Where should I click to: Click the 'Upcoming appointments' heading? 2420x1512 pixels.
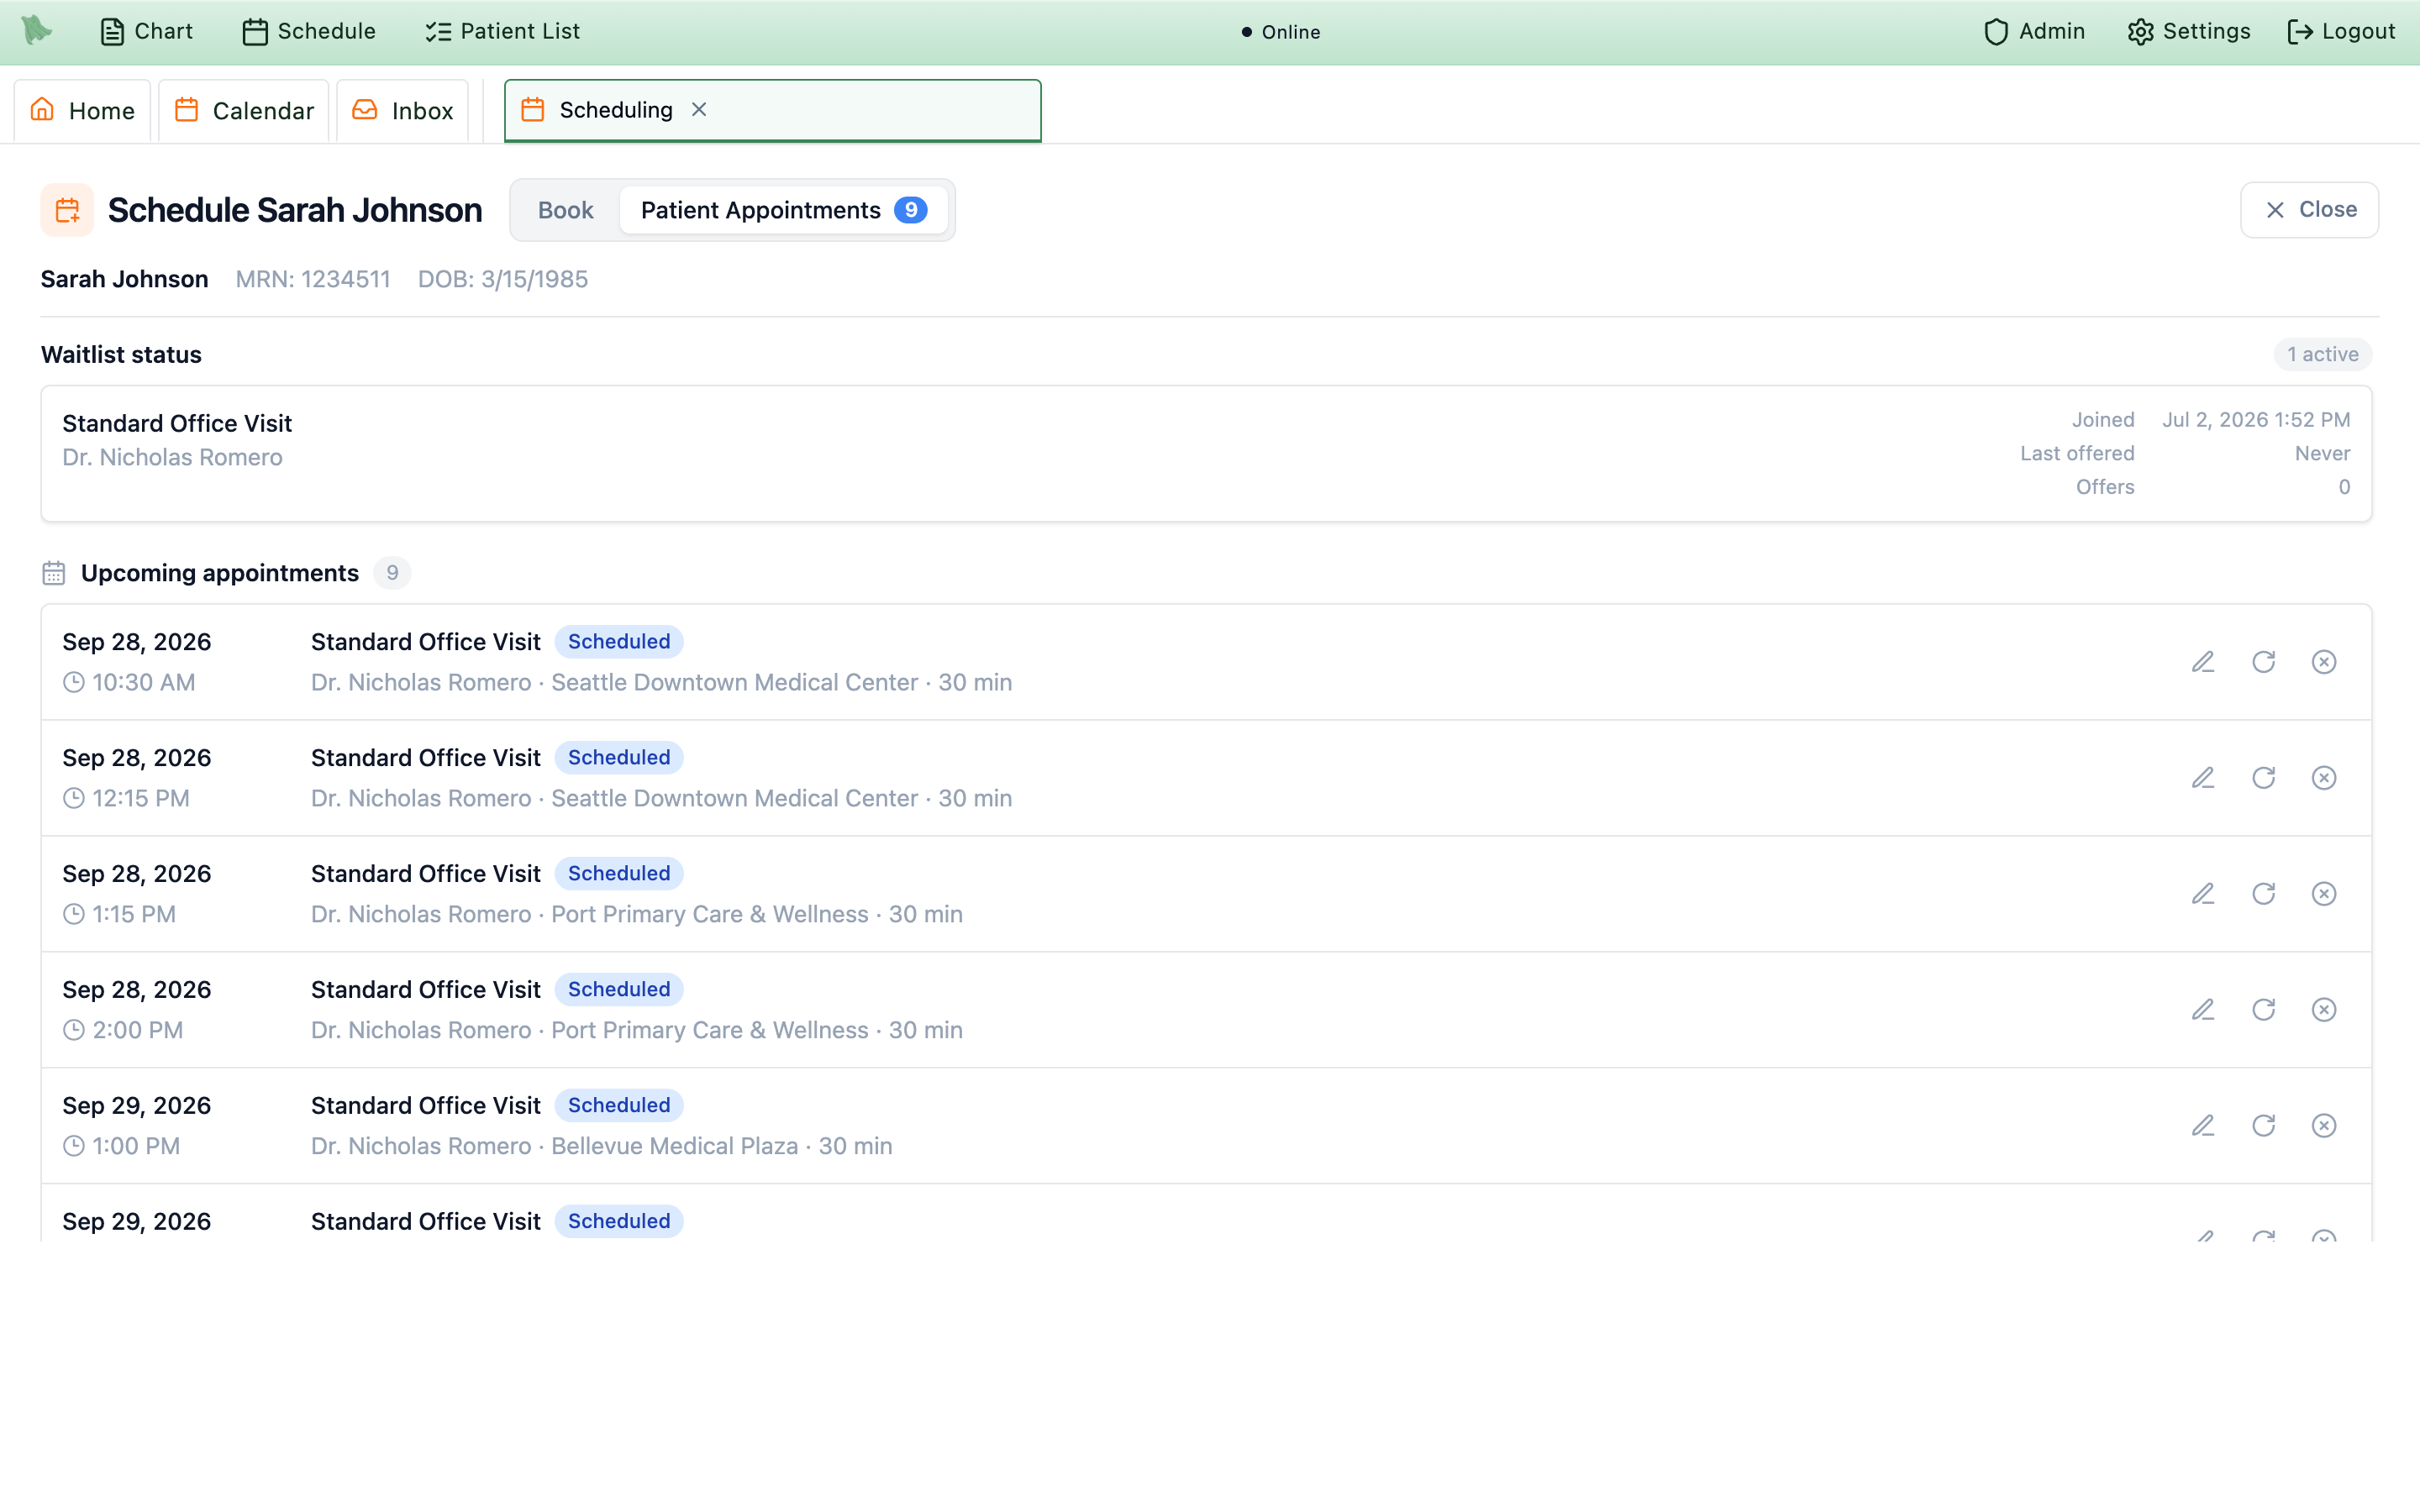[x=220, y=573]
